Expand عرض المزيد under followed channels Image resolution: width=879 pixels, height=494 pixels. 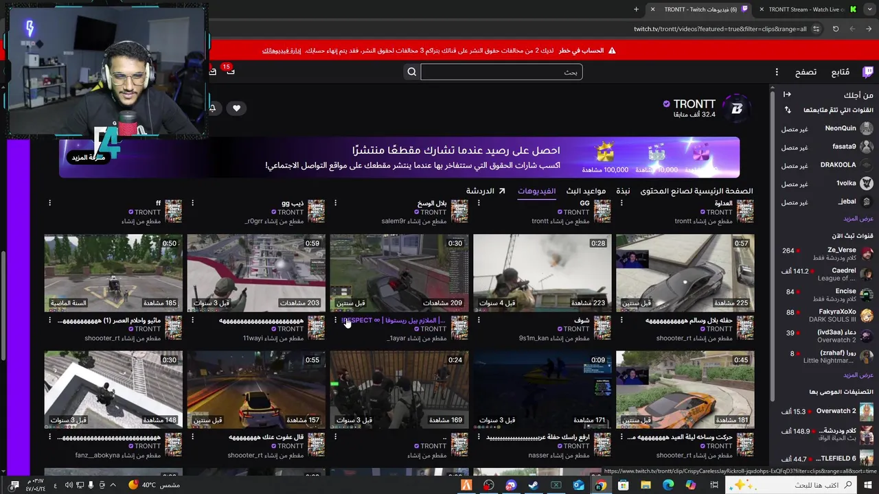(858, 219)
